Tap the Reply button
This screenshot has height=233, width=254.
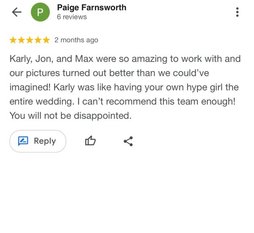click(x=38, y=141)
